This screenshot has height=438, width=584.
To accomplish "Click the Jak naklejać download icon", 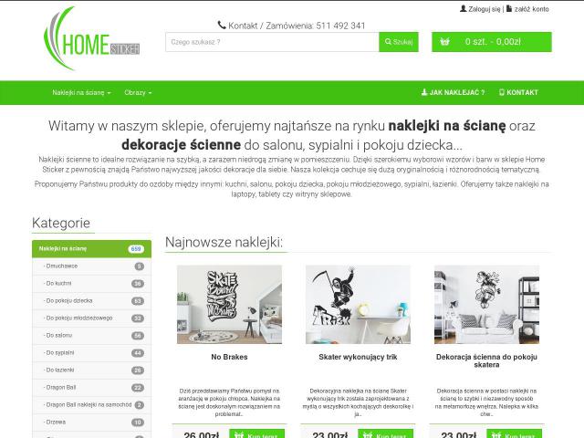I will point(424,92).
